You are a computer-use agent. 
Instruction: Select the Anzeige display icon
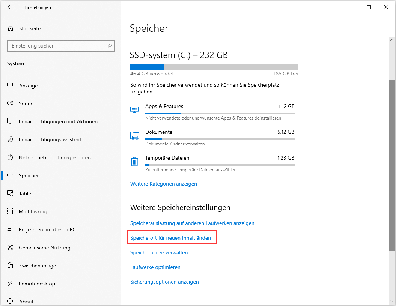10,85
